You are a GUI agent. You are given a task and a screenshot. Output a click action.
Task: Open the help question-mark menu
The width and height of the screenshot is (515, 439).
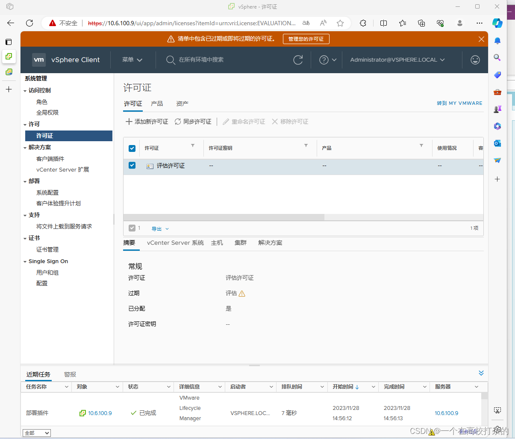(328, 60)
